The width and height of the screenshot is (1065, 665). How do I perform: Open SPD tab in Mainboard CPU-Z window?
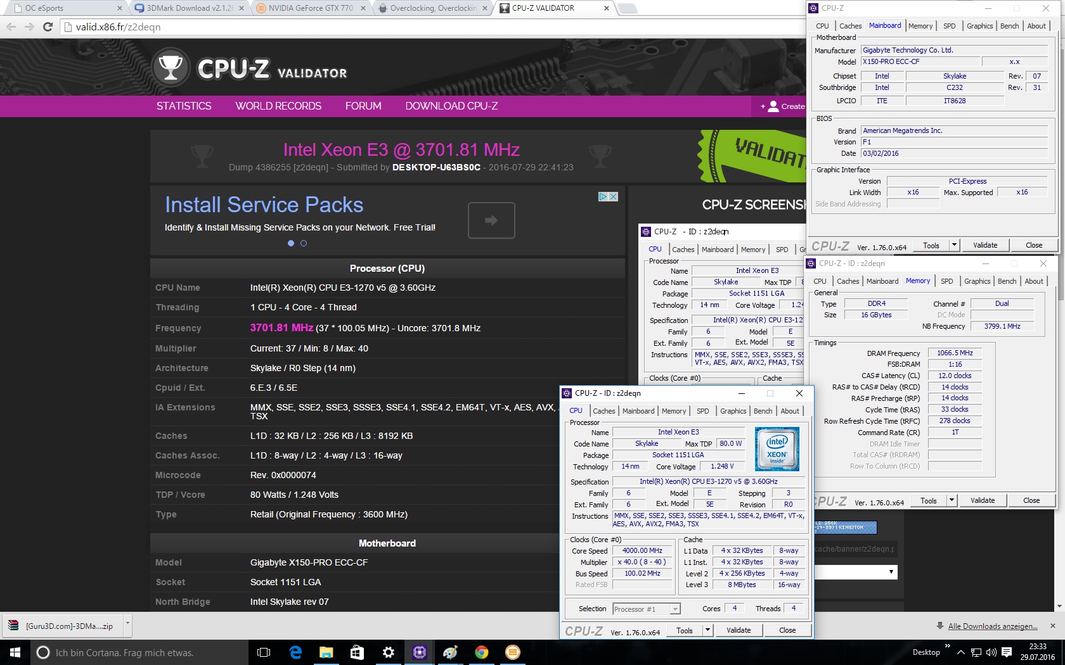949,26
